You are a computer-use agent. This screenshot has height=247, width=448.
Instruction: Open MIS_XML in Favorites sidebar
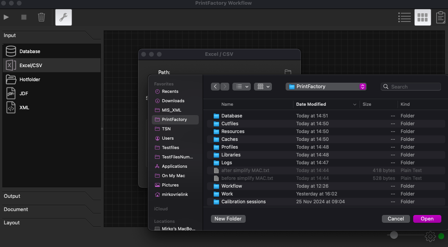tap(175, 110)
